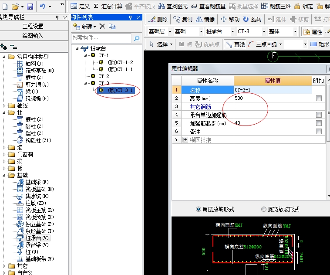Click the search magnifier icon
Viewport: 330px width, 275px height.
137,38
